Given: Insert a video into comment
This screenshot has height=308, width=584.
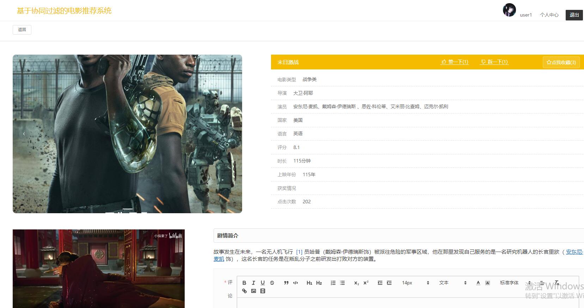Looking at the screenshot, I should (263, 291).
